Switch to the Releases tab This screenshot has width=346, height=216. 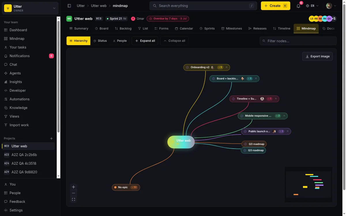pyautogui.click(x=257, y=29)
